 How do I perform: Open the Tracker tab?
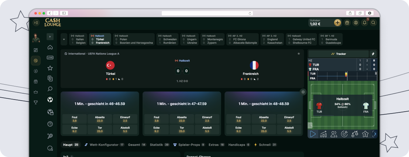click(338, 54)
